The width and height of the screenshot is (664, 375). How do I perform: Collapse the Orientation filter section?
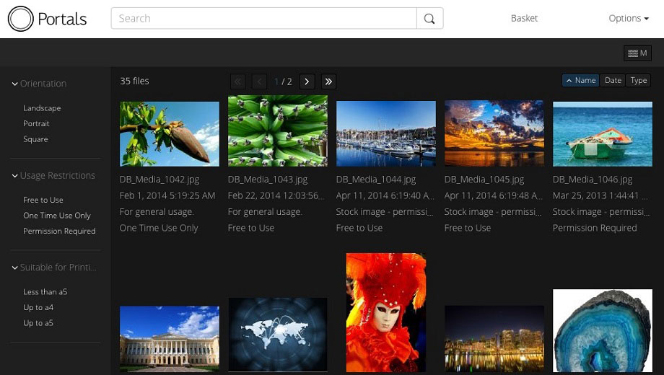(15, 84)
